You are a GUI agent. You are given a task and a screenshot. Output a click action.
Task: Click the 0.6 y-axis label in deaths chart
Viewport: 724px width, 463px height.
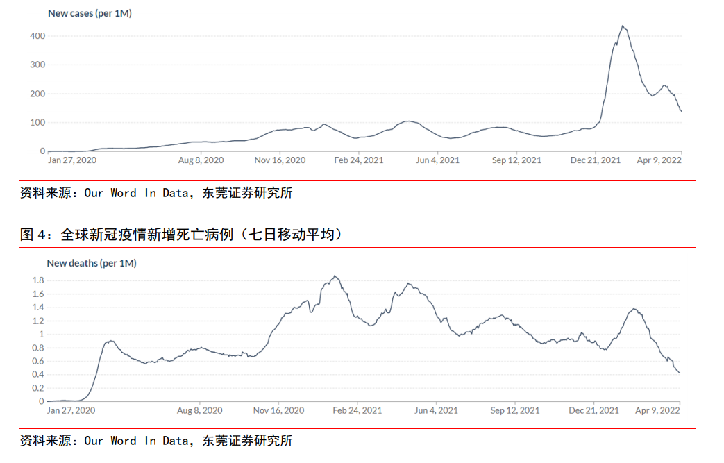point(38,361)
